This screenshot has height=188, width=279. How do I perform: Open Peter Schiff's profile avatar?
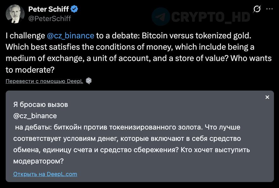[x=15, y=14]
